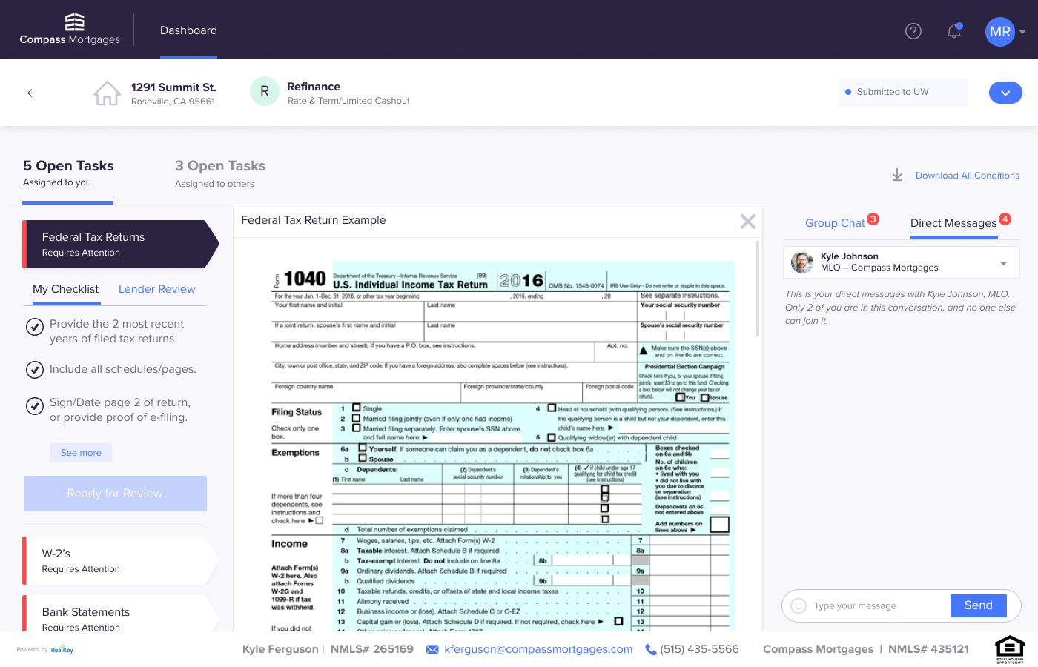Click the Ready for Review button
This screenshot has height=667, width=1038.
(x=115, y=494)
